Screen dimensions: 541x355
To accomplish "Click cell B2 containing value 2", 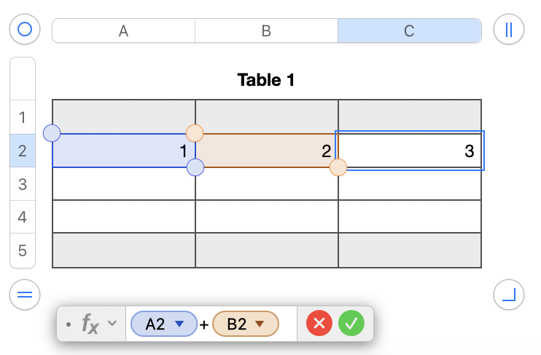I will tap(266, 151).
